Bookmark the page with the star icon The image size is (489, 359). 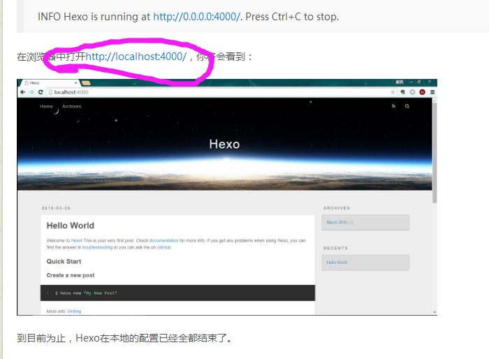(x=393, y=92)
